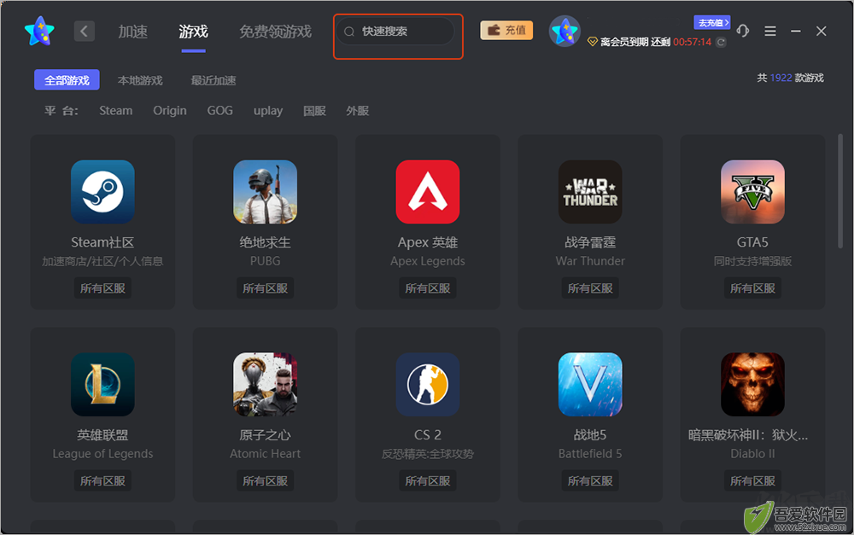Viewport: 854px width, 535px height.
Task: Click the star logo in the header
Action: point(40,31)
